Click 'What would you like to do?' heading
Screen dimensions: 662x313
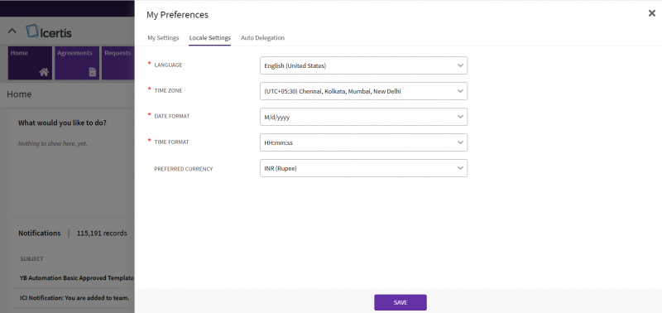click(x=62, y=123)
